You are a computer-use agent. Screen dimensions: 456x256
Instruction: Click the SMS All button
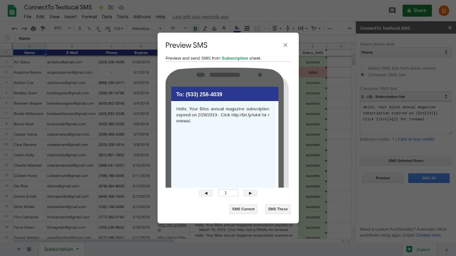click(429, 178)
